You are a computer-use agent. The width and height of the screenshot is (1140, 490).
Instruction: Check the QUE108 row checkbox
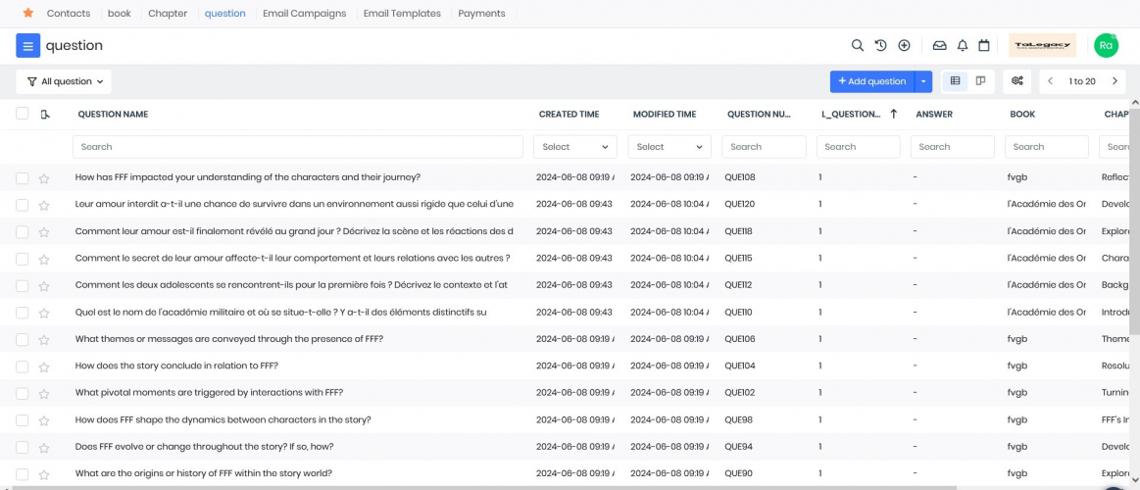(22, 178)
